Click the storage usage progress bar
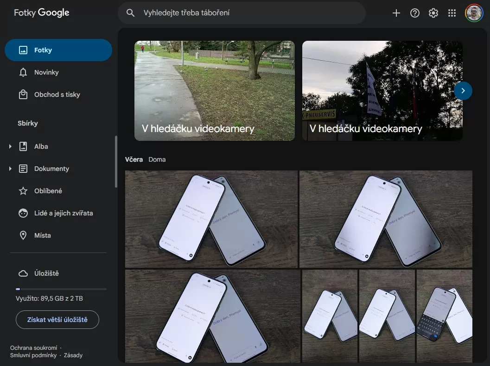490x366 pixels. tap(61, 289)
